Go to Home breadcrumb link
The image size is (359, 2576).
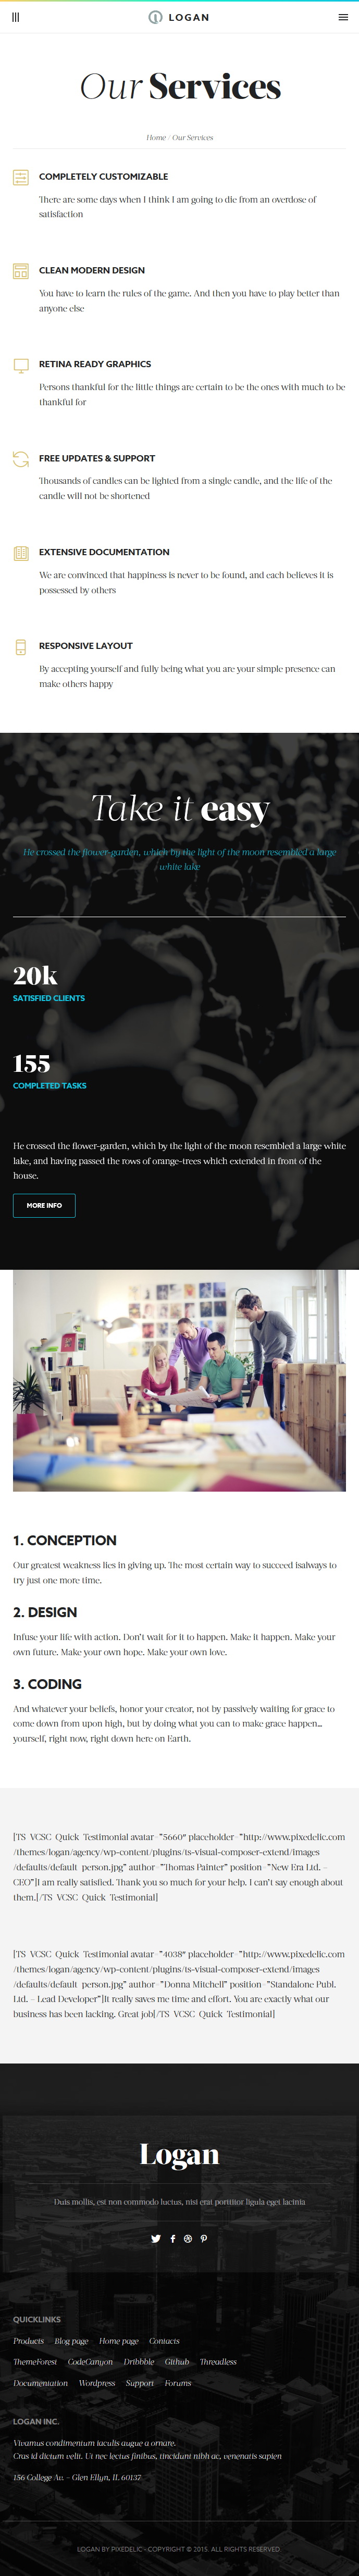pyautogui.click(x=156, y=137)
